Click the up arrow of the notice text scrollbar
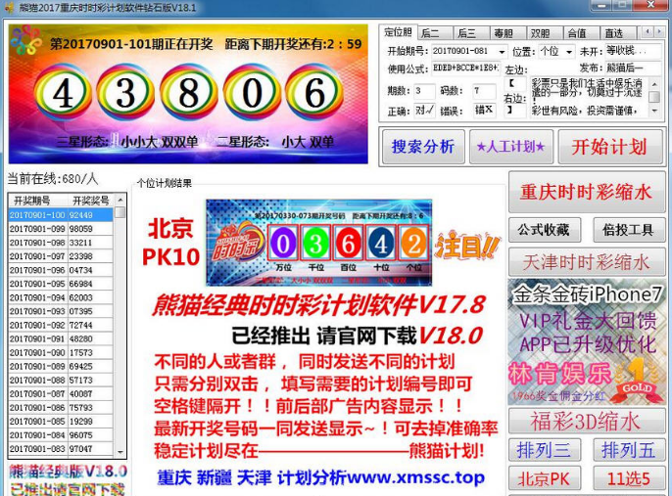 click(654, 83)
